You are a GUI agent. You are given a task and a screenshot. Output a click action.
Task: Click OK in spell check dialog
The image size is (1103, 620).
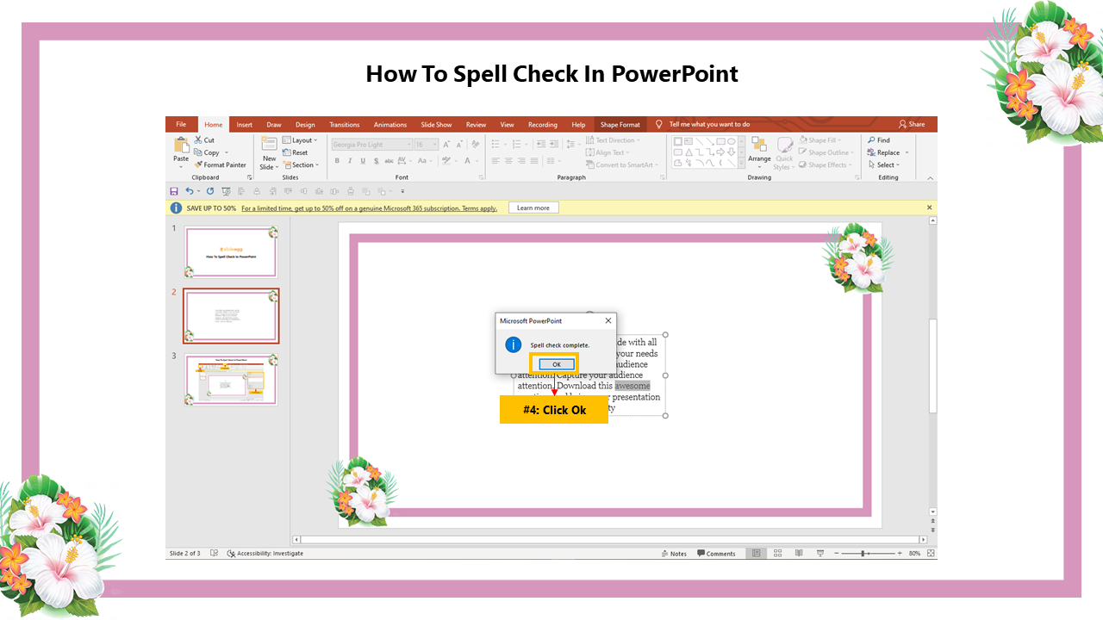tap(556, 364)
